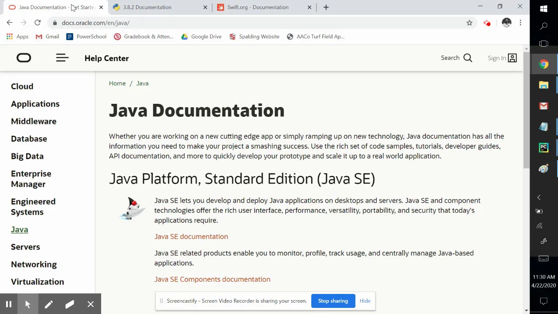Open Big Data in sidebar
558x314 pixels.
coord(27,156)
